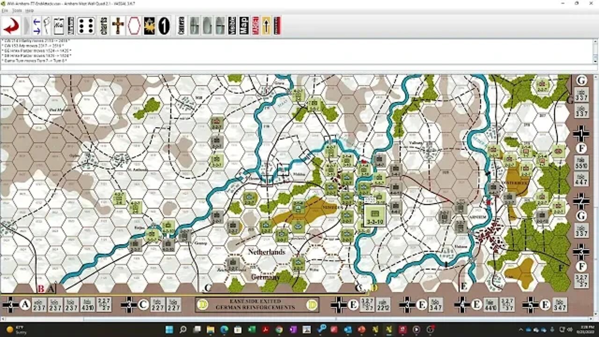This screenshot has width=599, height=337.
Task: Click the blue double-arrow toolbar icon
Action: (x=37, y=26)
